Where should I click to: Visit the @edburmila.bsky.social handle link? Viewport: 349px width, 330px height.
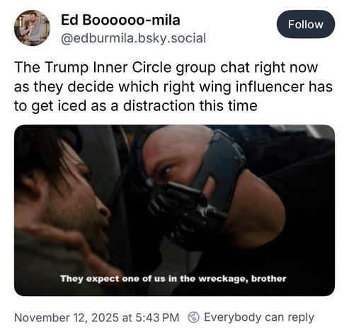click(x=134, y=38)
